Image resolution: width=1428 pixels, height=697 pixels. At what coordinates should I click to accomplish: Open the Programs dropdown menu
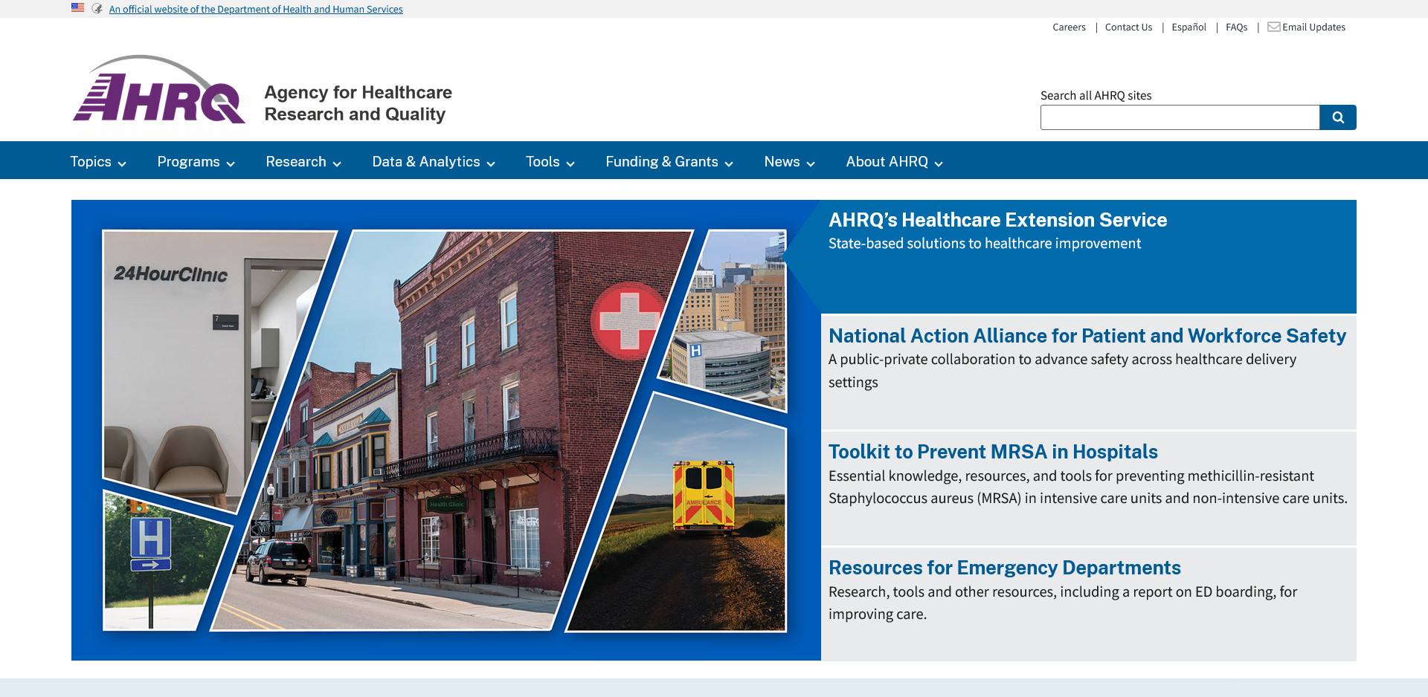196,162
